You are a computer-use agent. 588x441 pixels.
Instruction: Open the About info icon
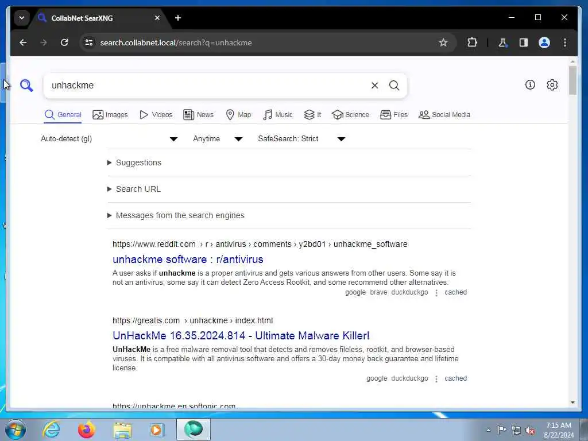(x=530, y=85)
